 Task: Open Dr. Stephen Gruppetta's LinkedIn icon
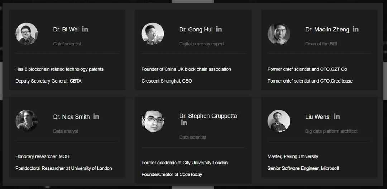click(x=184, y=123)
